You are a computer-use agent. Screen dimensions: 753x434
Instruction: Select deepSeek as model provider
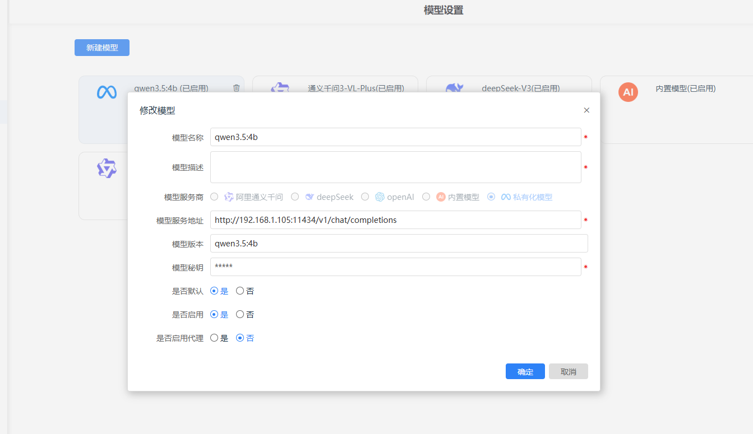[x=295, y=197]
